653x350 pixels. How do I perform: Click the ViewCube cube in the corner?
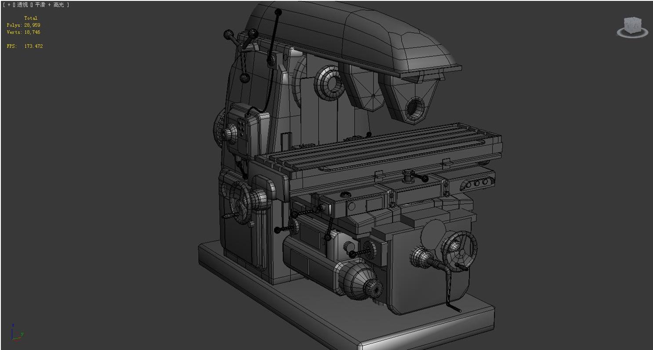point(632,25)
